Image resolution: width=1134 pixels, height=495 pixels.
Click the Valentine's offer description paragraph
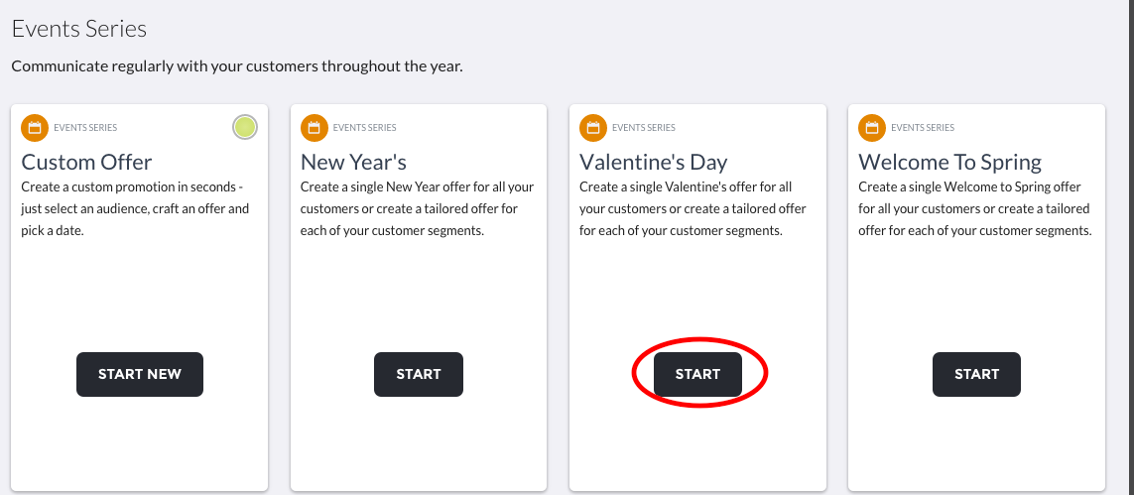(x=693, y=209)
